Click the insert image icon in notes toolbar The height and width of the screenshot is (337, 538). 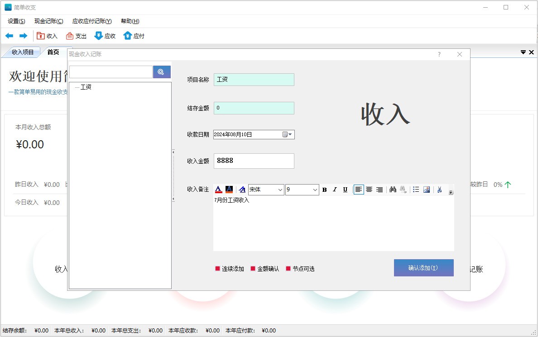[x=426, y=190]
